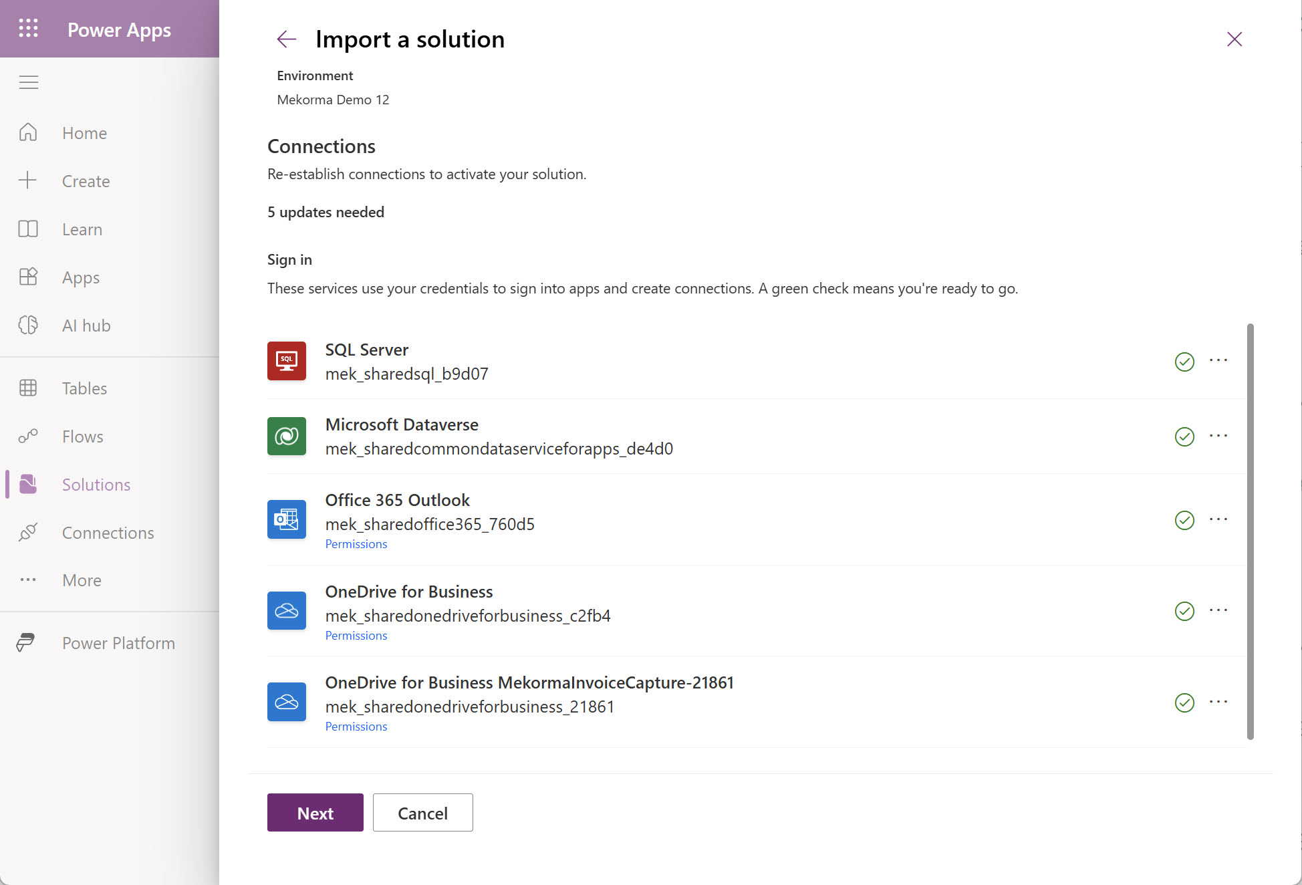Image resolution: width=1302 pixels, height=885 pixels.
Task: Click the AI hub brain icon
Action: (x=28, y=325)
